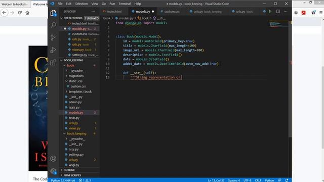Expand the migrations folder
Screen dimensions: 324x182
click(x=79, y=76)
